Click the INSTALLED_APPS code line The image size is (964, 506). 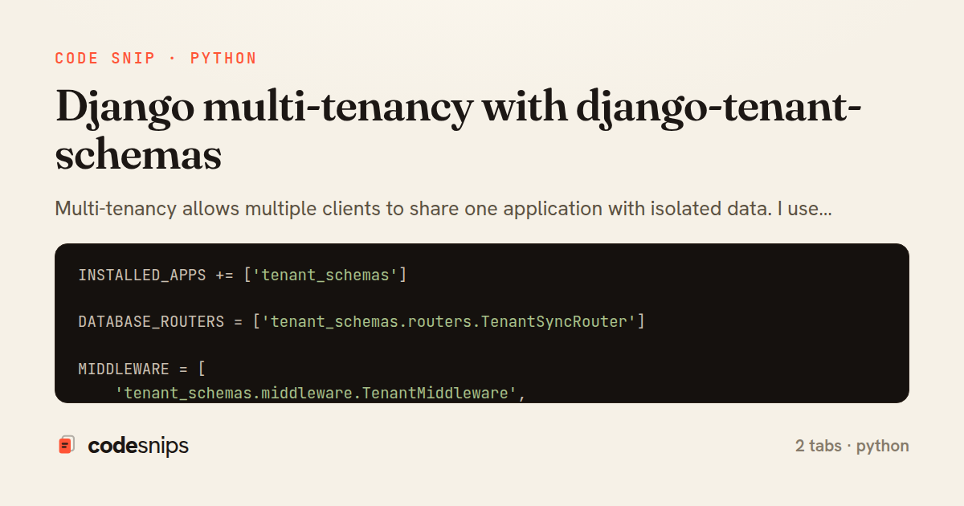(x=243, y=275)
